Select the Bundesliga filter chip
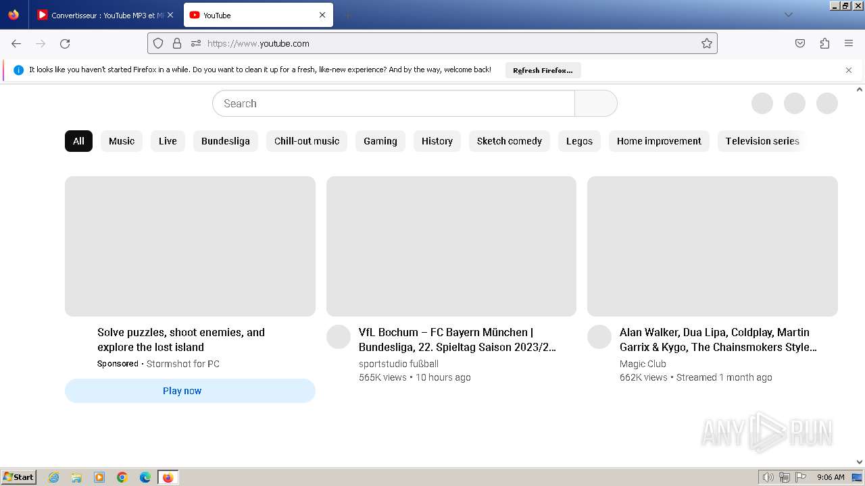This screenshot has height=486, width=865. (x=226, y=141)
